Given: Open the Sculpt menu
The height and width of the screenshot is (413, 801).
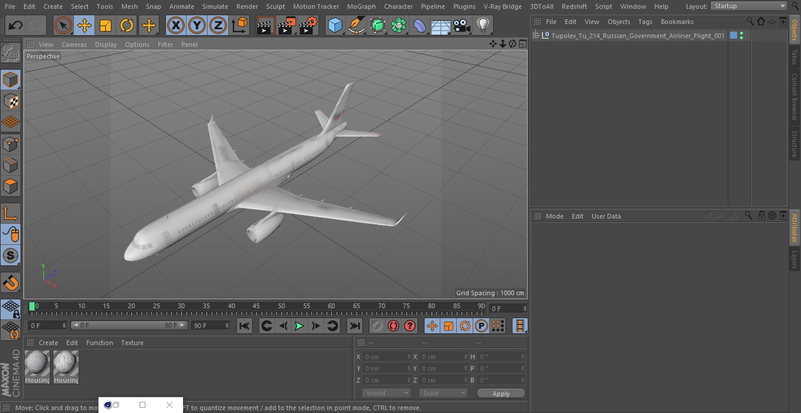Looking at the screenshot, I should click(275, 6).
